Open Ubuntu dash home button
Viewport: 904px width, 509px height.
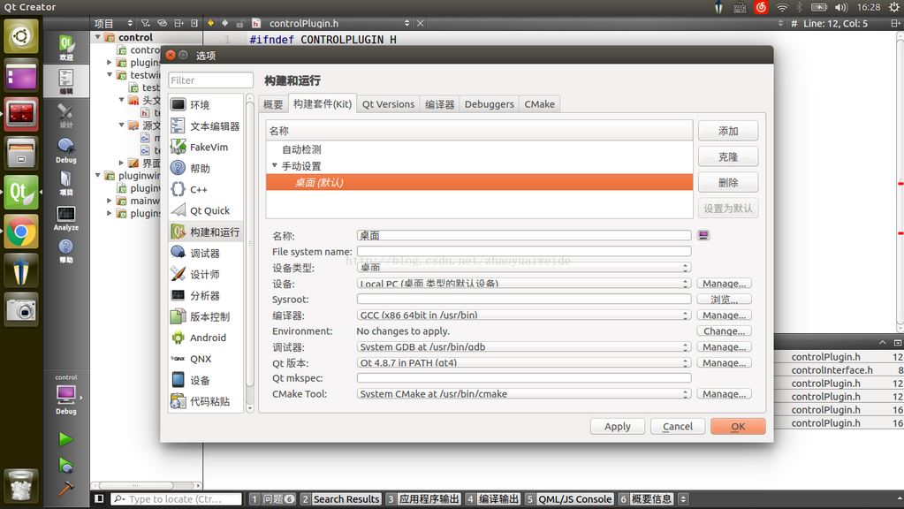point(21,35)
